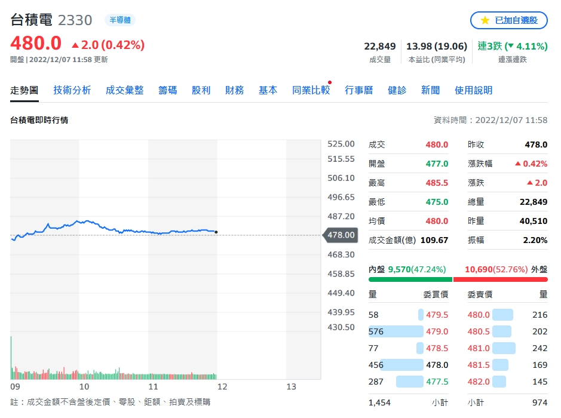
Task: Click the bid price 479.5
Action: click(x=437, y=315)
